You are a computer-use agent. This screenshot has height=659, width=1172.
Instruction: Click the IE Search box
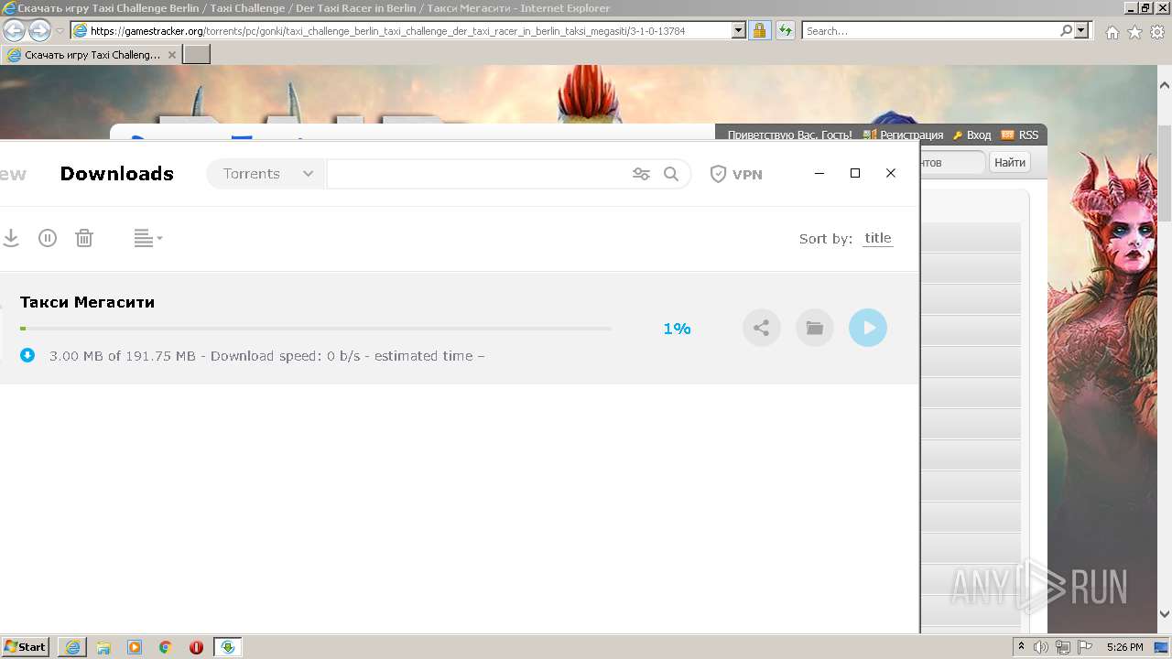(x=930, y=30)
